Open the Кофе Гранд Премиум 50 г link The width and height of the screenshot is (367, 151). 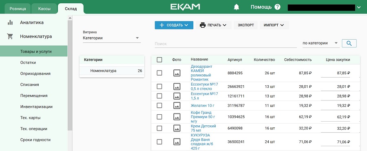[203, 117]
